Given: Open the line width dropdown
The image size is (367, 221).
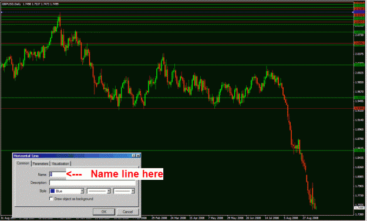Looking at the screenshot, I should click(124, 191).
